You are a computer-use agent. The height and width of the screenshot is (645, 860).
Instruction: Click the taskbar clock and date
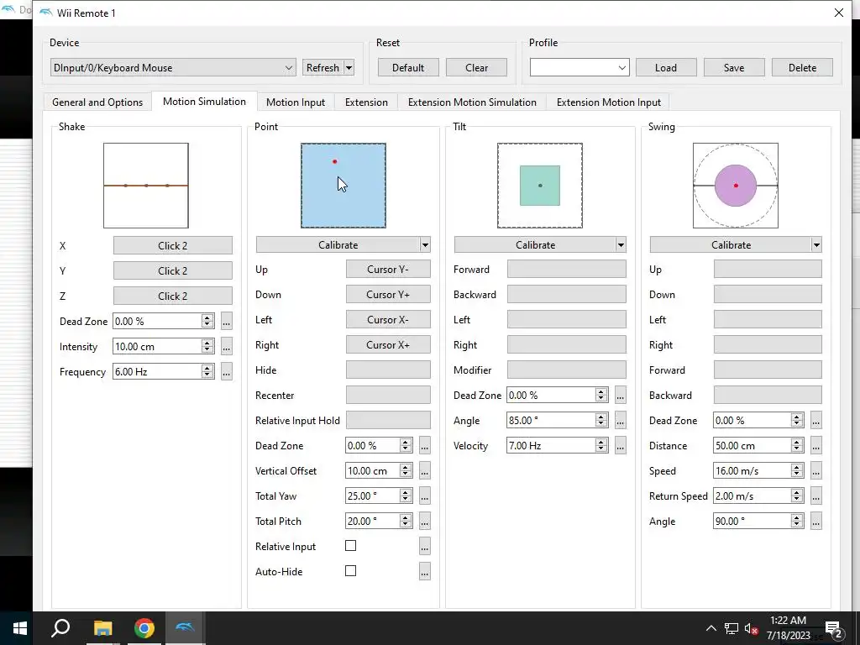click(788, 628)
